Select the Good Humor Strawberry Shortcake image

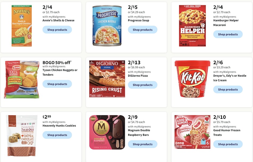(x=192, y=132)
